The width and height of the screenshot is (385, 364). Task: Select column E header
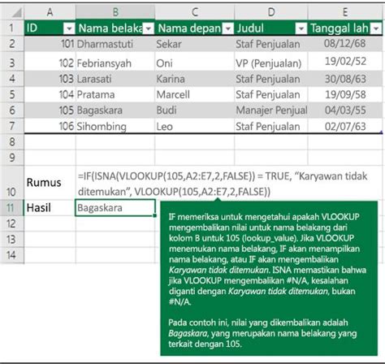click(x=345, y=12)
